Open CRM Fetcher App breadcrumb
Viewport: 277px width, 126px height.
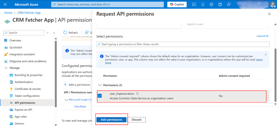29,13
